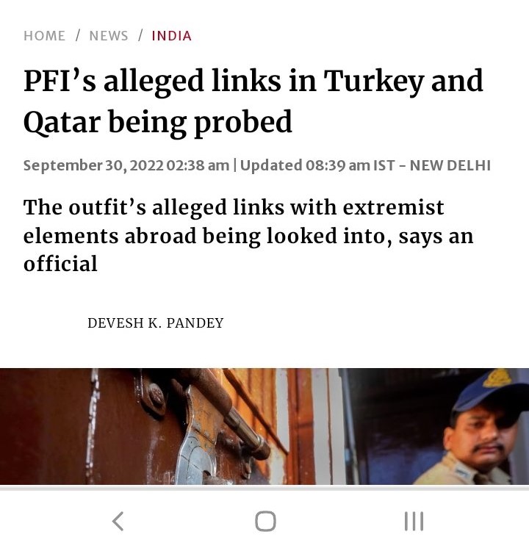
Task: Open author page for Devesh K. Pandey
Action: click(155, 323)
